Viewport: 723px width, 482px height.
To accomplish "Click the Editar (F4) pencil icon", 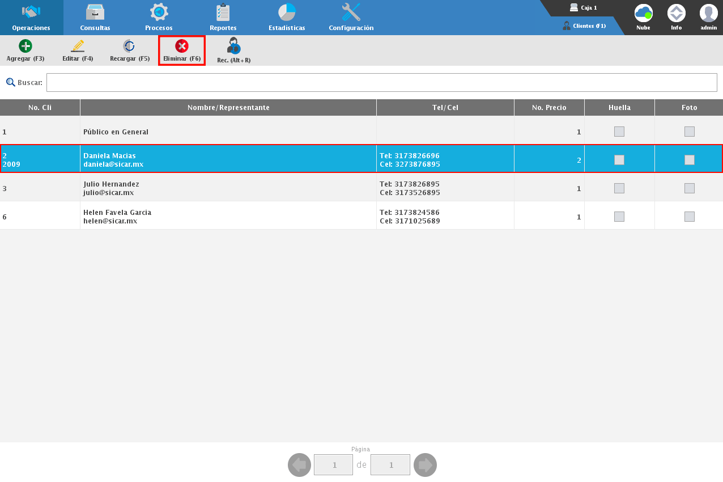I will pos(78,46).
